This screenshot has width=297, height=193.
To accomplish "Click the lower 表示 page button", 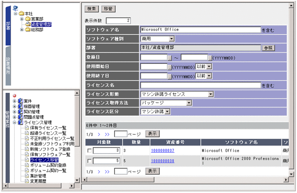I will [x=153, y=171].
